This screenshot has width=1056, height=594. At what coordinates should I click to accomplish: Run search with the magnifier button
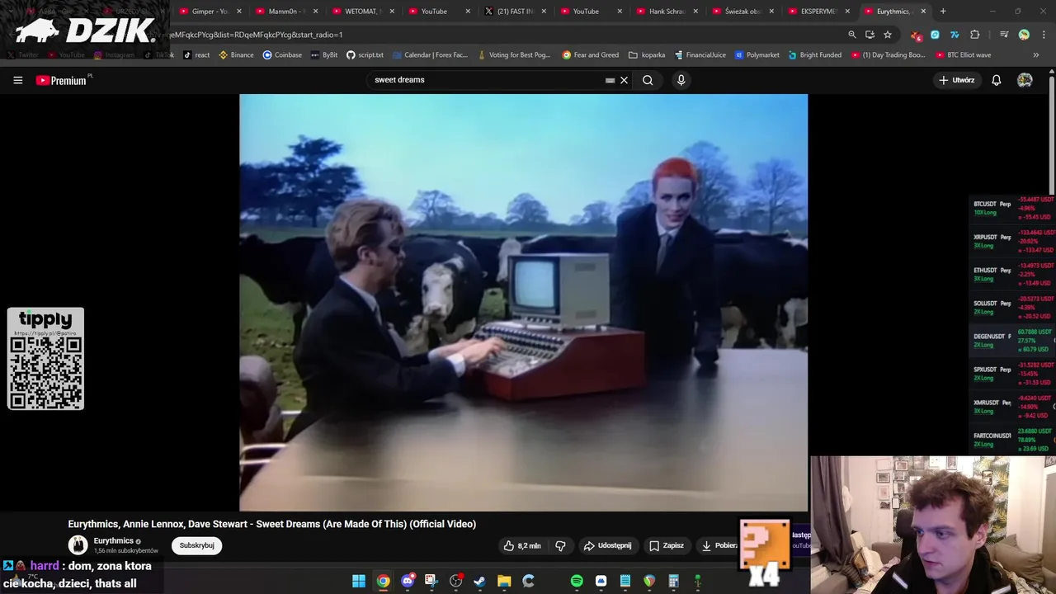[648, 80]
